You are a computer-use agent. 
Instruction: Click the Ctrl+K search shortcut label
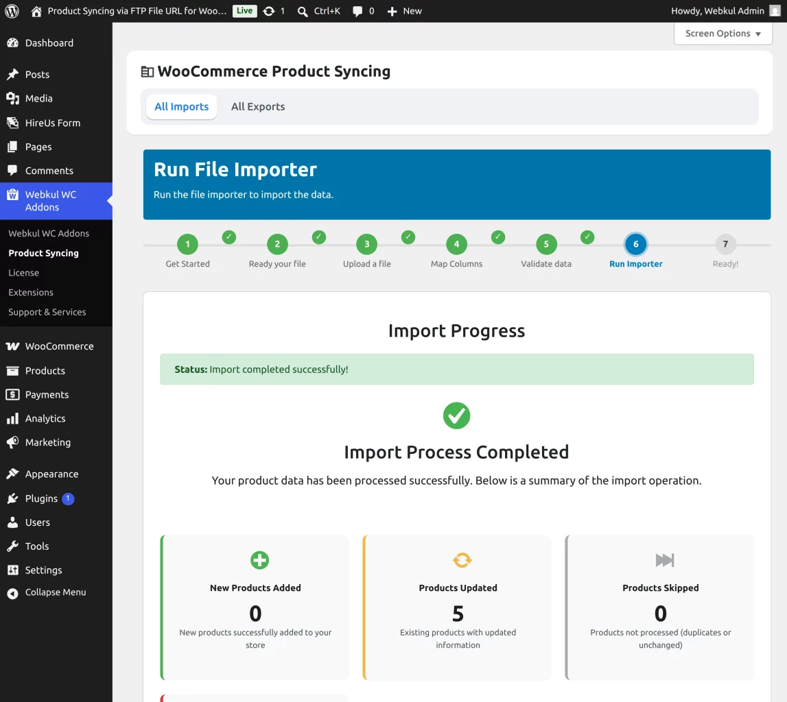click(327, 11)
